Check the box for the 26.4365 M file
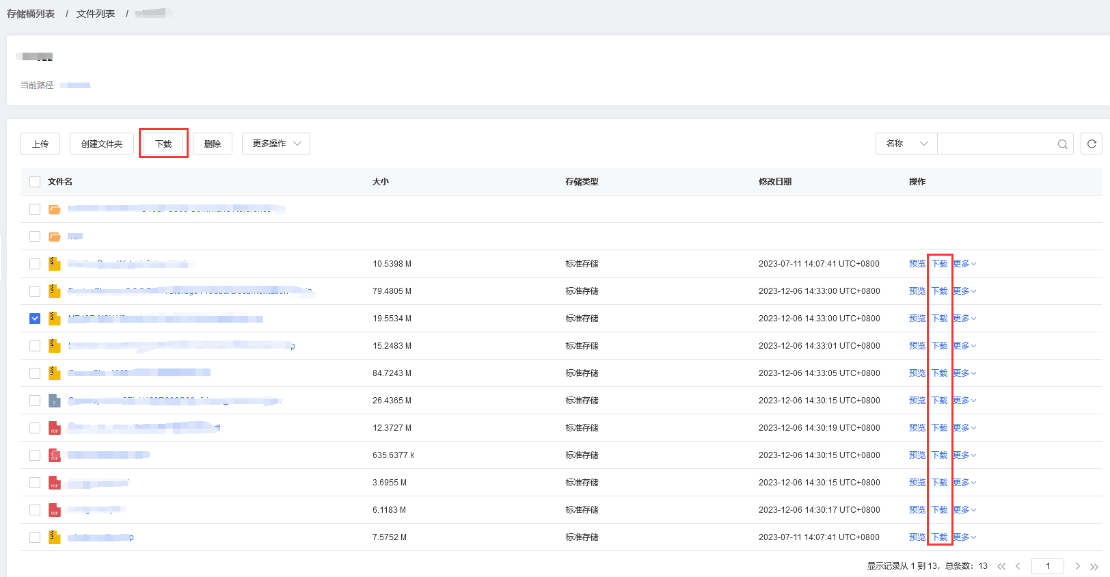This screenshot has height=577, width=1110. 35,401
